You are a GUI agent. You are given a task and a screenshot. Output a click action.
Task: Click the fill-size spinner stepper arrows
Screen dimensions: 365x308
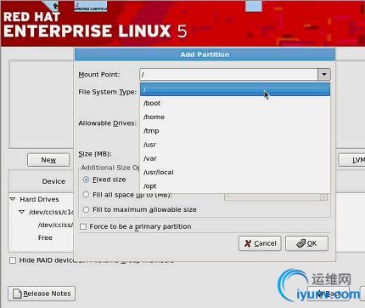coord(323,197)
